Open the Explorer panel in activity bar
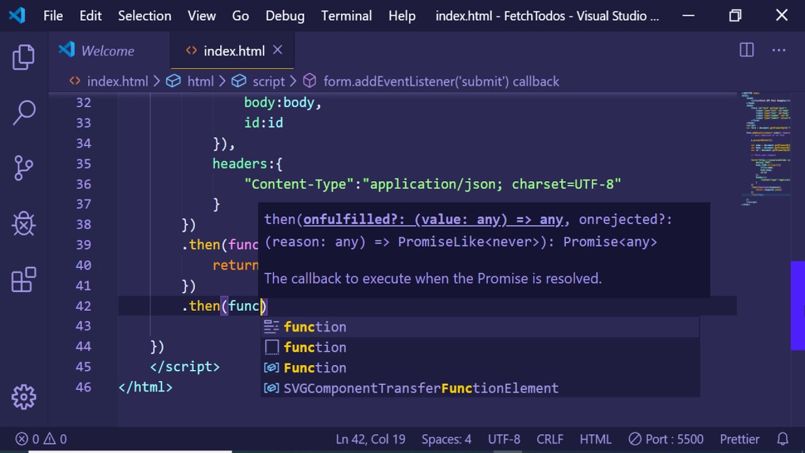The width and height of the screenshot is (805, 453). 23,57
